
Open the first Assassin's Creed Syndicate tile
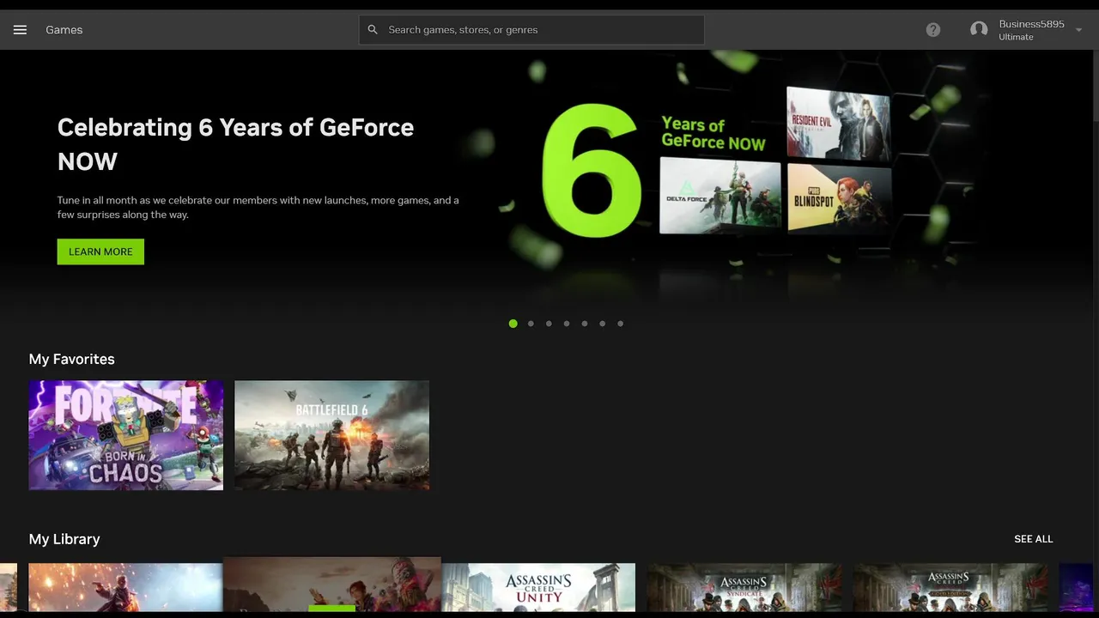click(744, 587)
